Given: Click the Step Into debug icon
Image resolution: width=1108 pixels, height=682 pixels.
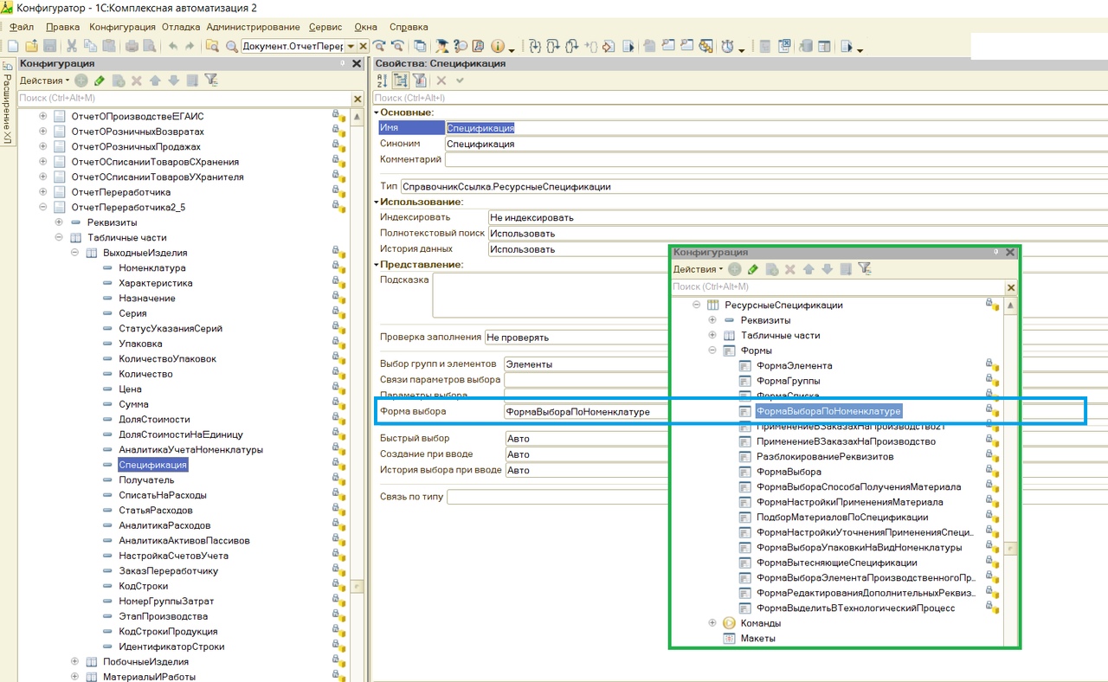Looking at the screenshot, I should pos(535,46).
